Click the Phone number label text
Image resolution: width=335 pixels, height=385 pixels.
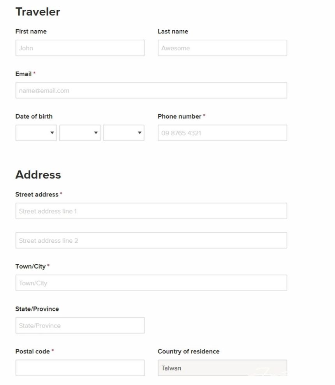[180, 116]
